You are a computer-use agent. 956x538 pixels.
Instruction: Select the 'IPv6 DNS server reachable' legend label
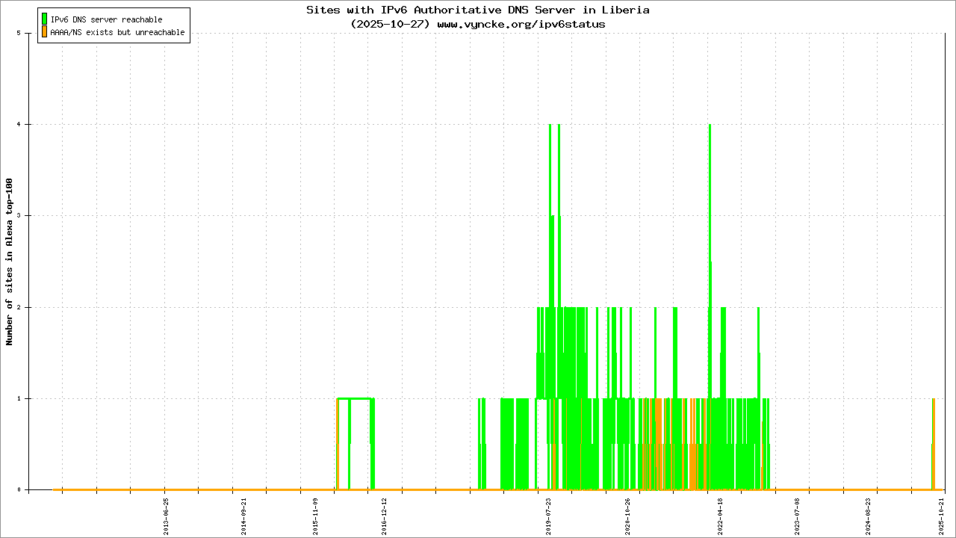click(x=106, y=19)
